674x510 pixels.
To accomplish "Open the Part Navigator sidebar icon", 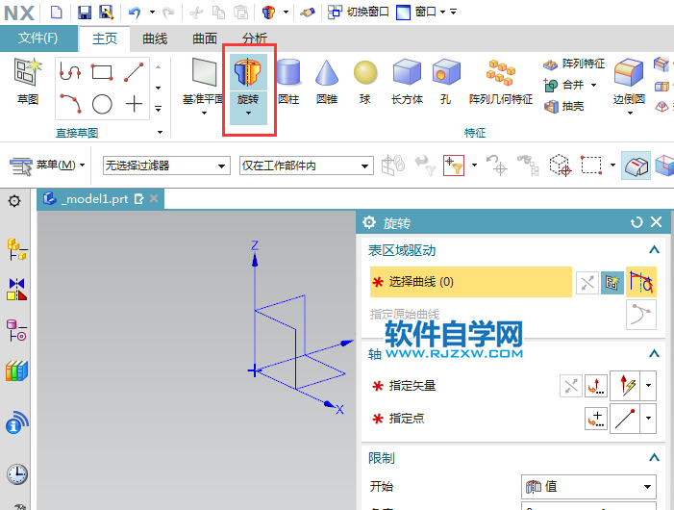I will [17, 330].
